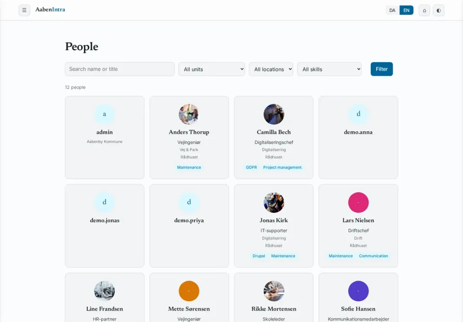Select the Drupal skill tag
Screen dimensions: 463x322
pos(259,256)
